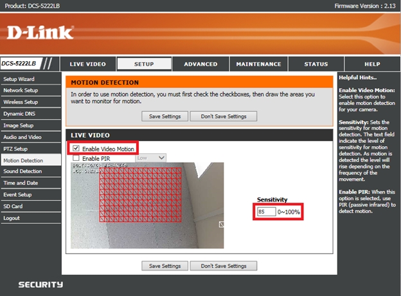
Task: Open the Sound Detection sidebar item
Action: tap(23, 171)
